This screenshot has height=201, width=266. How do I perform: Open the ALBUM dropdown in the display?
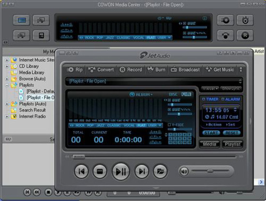point(141,94)
